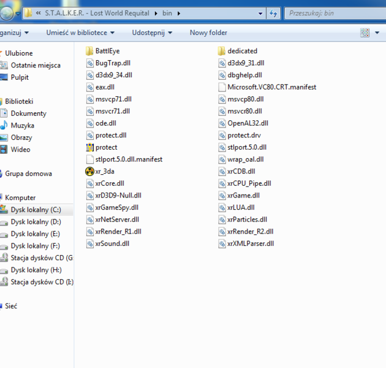Open the view options dropdown arrow

pos(377,33)
